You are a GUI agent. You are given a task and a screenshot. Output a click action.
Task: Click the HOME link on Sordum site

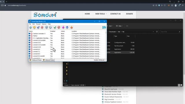pyautogui.click(x=87, y=14)
